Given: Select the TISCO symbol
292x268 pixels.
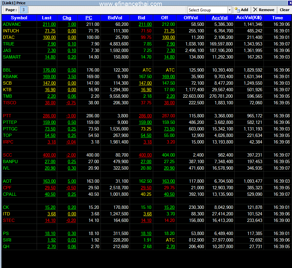Looking at the screenshot, I should (x=9, y=103).
